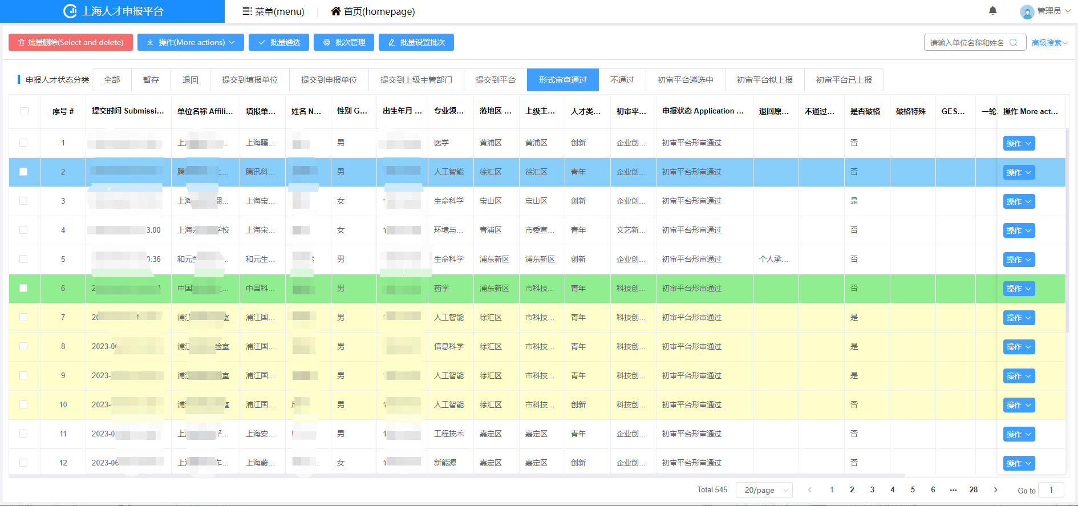The image size is (1078, 506).
Task: Open the 操作 dropdown for row 4
Action: [1019, 230]
